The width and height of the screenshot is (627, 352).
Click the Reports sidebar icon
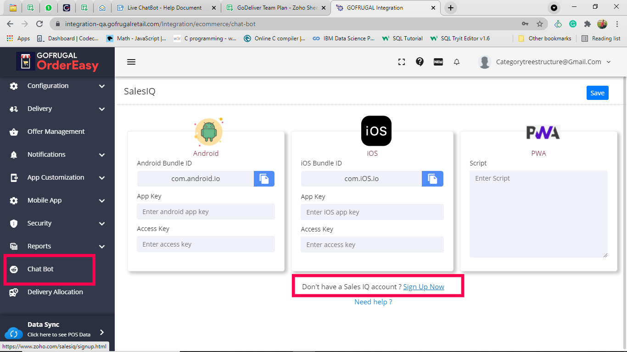pyautogui.click(x=14, y=246)
